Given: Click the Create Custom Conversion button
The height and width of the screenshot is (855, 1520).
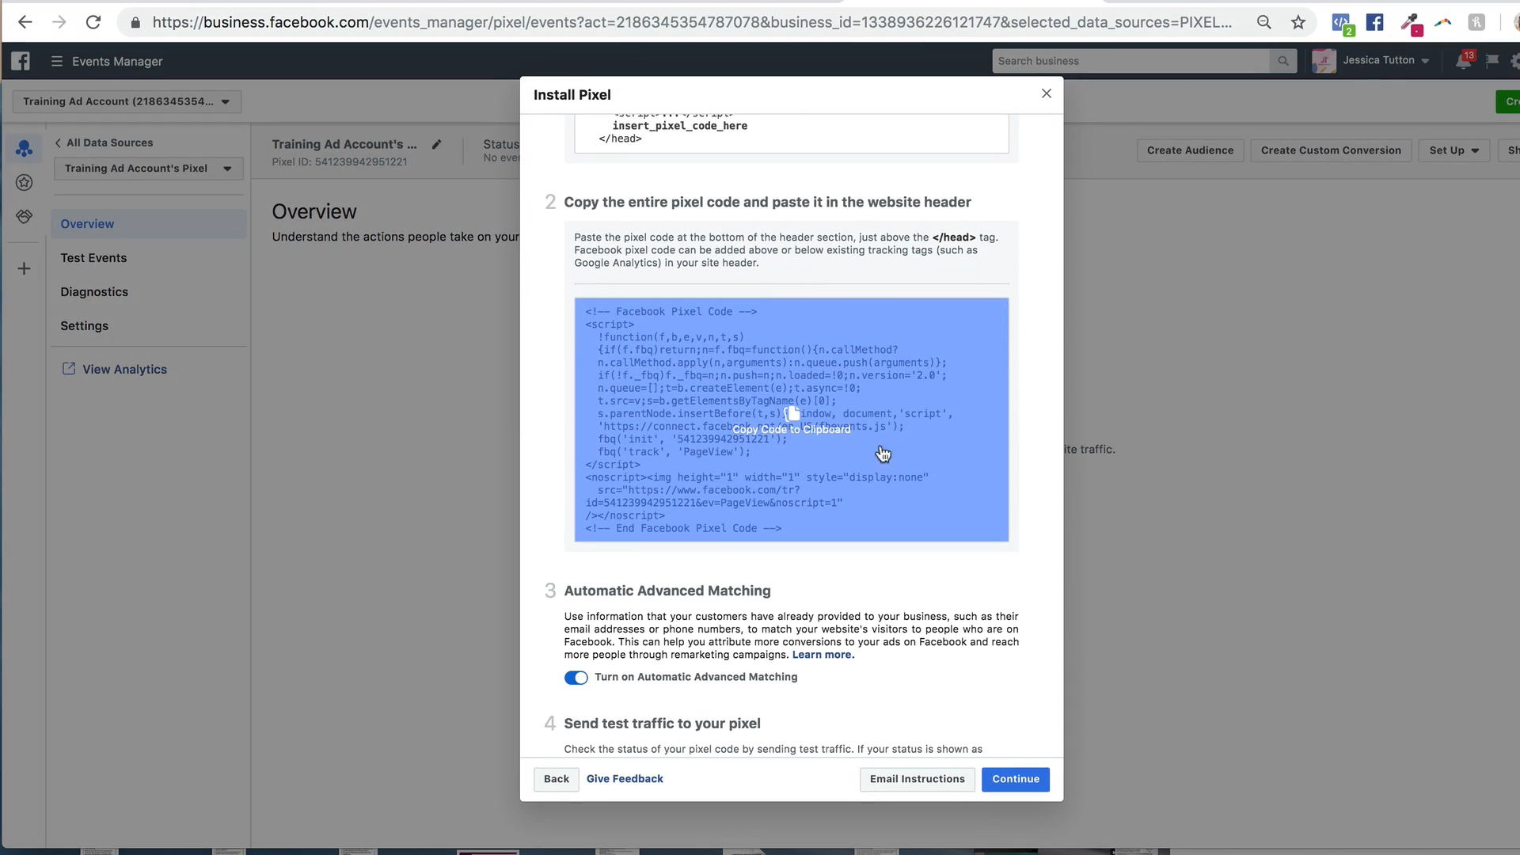Looking at the screenshot, I should click(1331, 150).
